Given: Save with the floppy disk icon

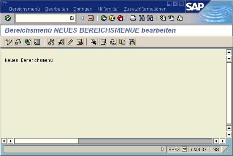Looking at the screenshot, I should pyautogui.click(x=90, y=18).
